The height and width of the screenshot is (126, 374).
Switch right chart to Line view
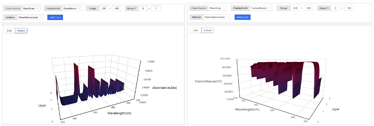click(x=195, y=30)
